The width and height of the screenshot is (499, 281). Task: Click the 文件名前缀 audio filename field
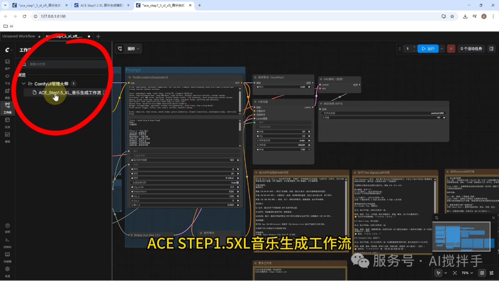[383, 113]
